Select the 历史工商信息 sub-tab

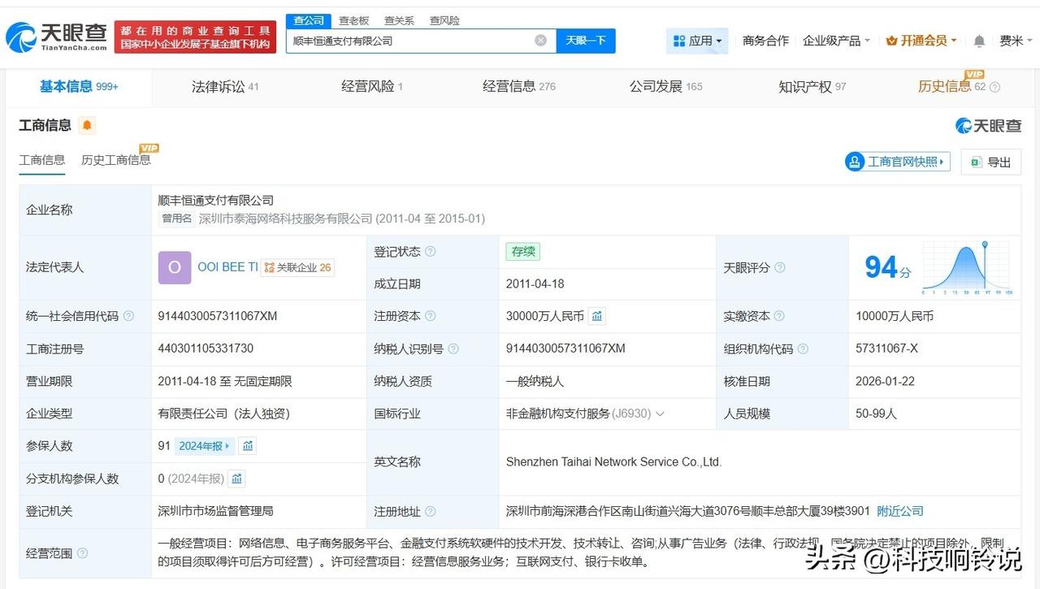pos(116,160)
